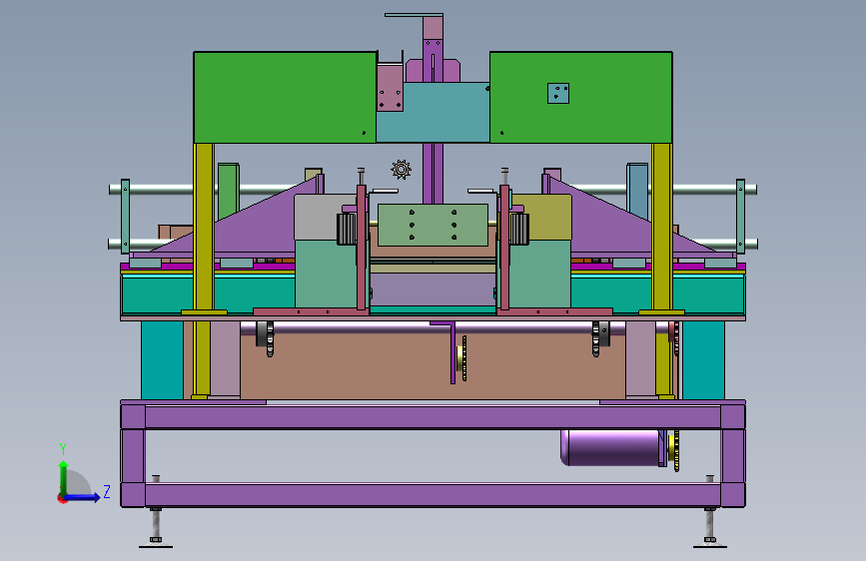Viewport: 866px width, 561px height.
Task: Select the bottom purple frame beam
Action: (433, 495)
